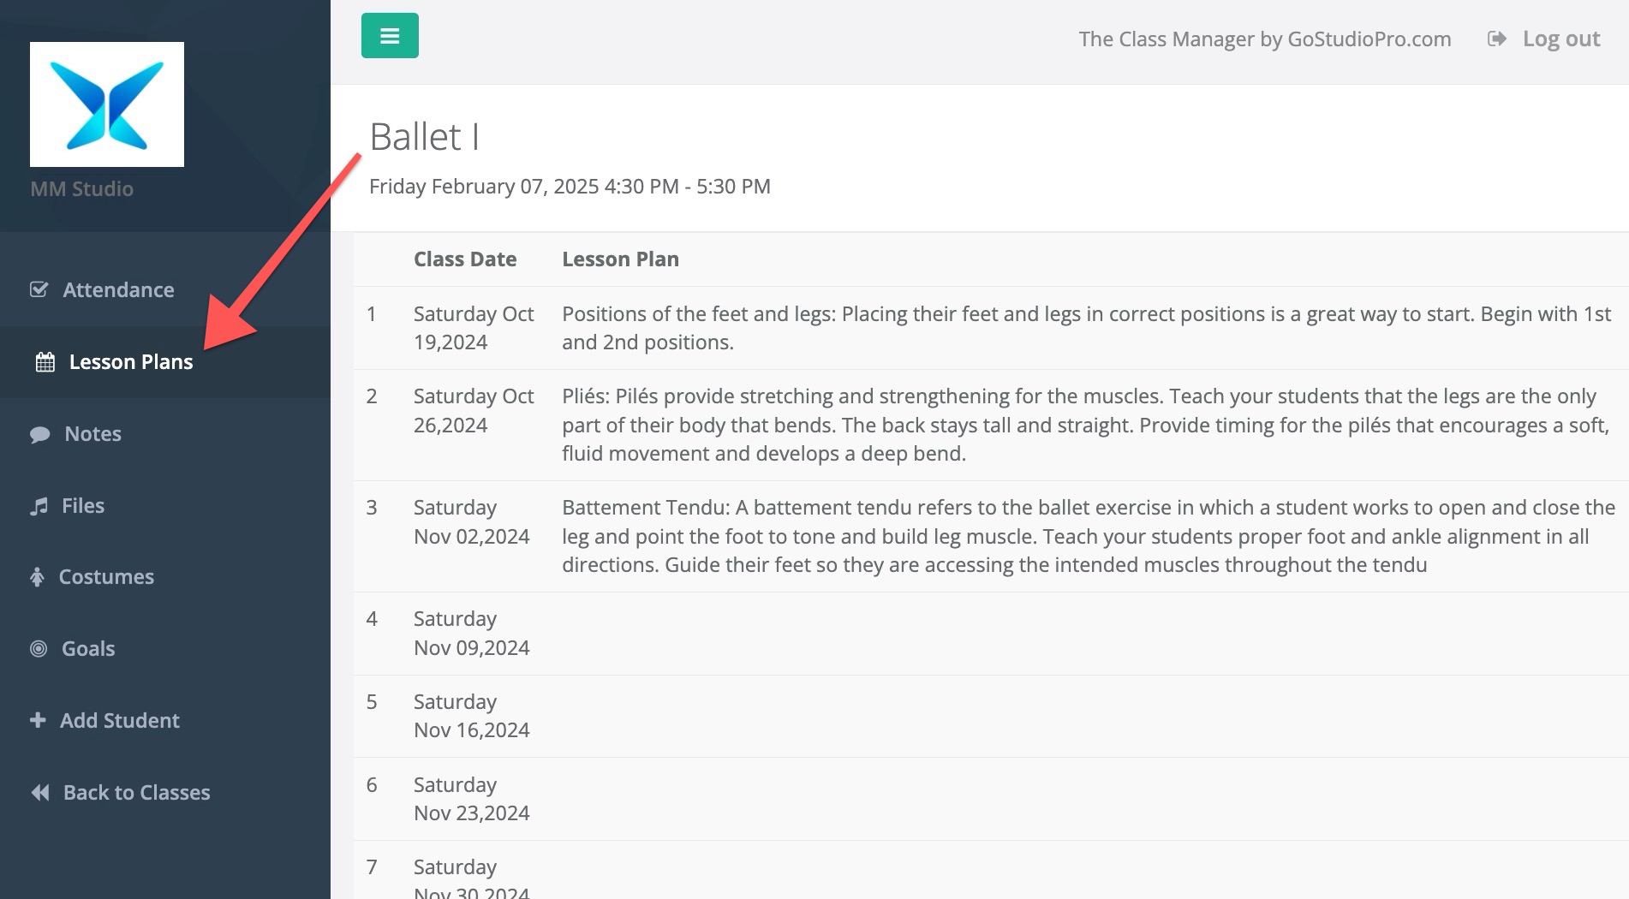The image size is (1629, 899).
Task: Click the Pliés lesson plan text
Action: [1087, 425]
